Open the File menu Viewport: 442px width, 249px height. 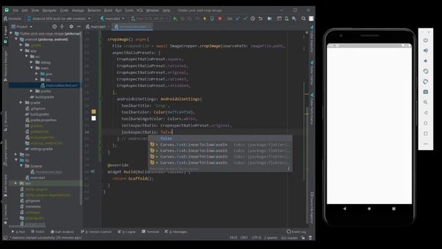click(x=16, y=10)
